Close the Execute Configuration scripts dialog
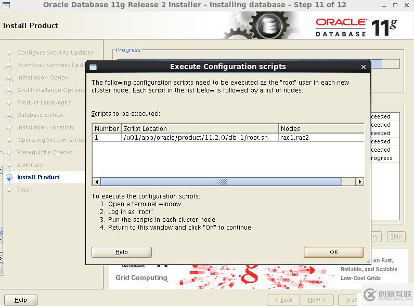The height and width of the screenshot is (306, 414). 364,67
